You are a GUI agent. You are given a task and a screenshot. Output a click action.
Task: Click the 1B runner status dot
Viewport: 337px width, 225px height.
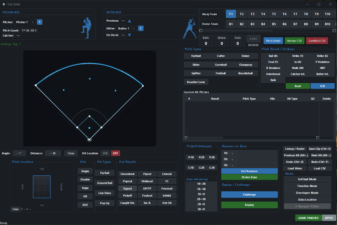[233, 153]
